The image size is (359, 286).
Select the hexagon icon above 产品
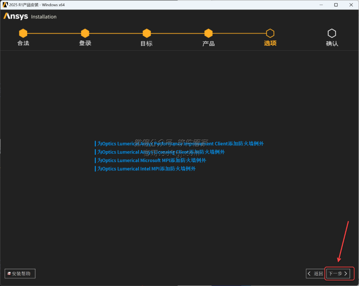click(x=208, y=33)
